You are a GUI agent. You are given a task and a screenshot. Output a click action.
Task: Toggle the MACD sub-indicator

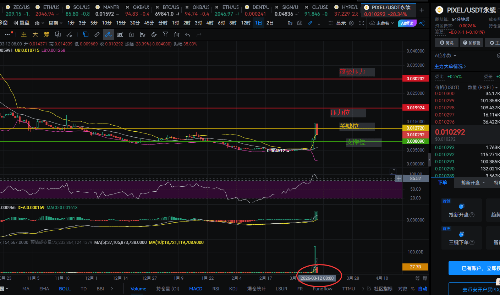(196, 289)
